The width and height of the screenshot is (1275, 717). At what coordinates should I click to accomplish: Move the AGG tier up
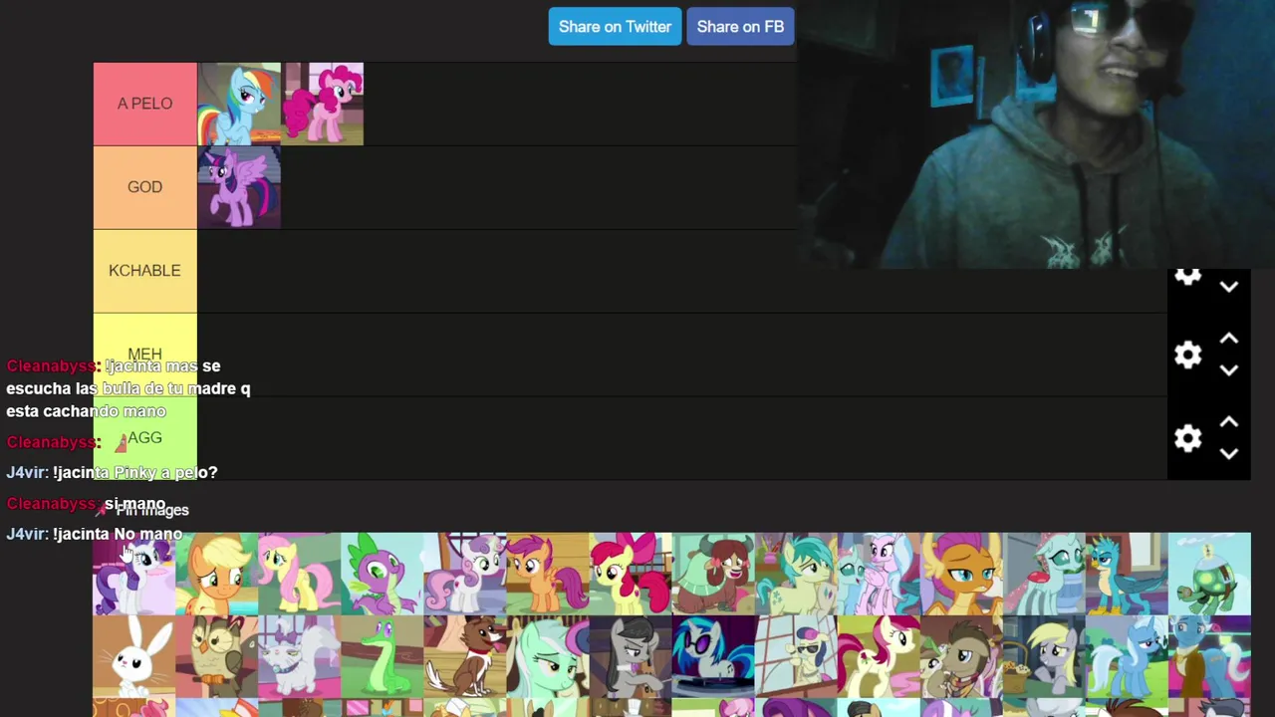tap(1229, 423)
